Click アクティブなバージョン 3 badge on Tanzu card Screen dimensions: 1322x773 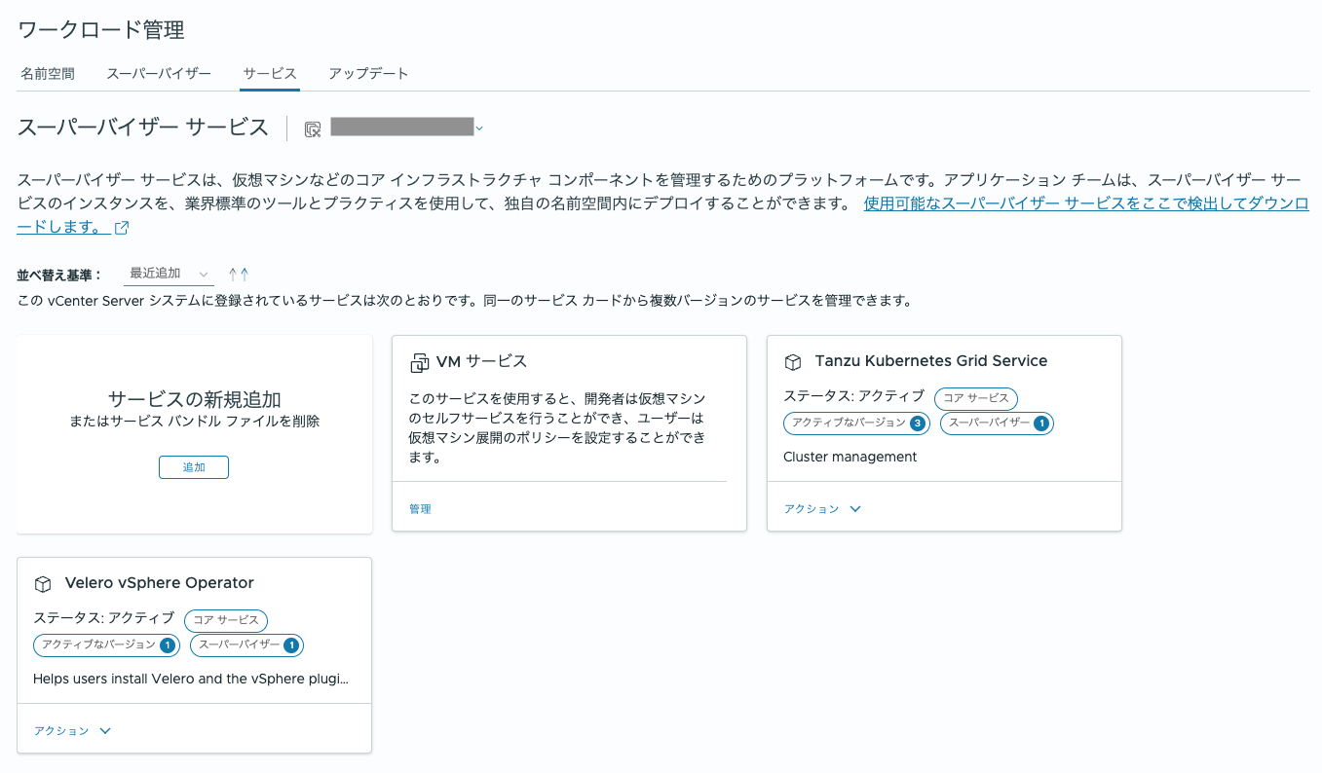[x=856, y=423]
